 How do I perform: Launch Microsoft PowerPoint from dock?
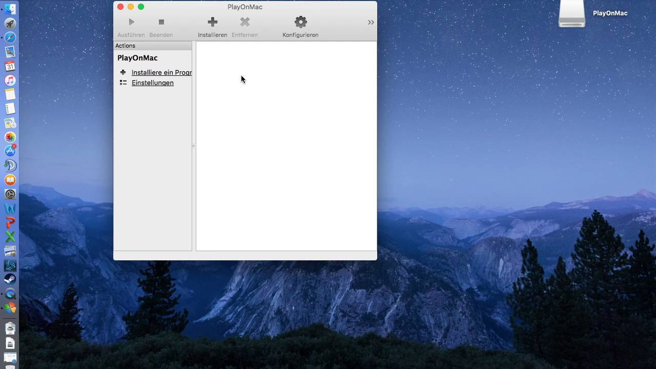pos(10,222)
